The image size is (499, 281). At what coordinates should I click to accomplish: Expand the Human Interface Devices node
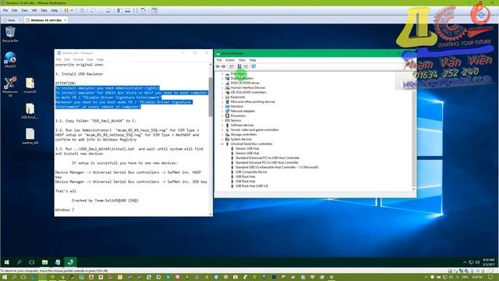tap(222, 87)
